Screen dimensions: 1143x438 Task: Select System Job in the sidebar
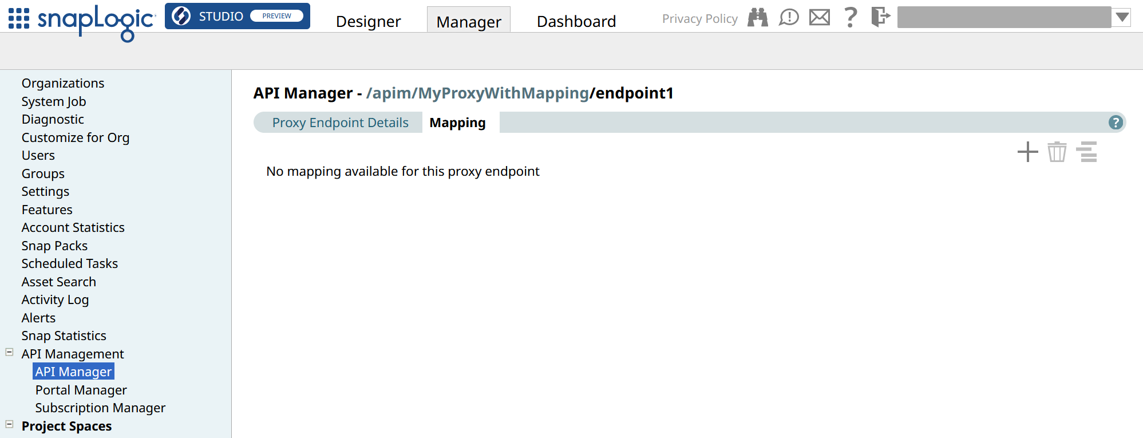pos(54,101)
